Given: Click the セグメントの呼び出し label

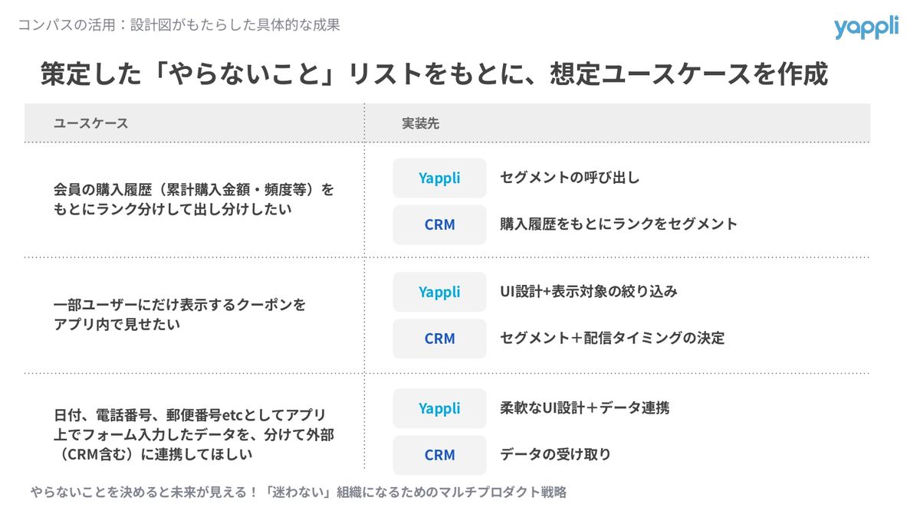Looking at the screenshot, I should coord(570,178).
